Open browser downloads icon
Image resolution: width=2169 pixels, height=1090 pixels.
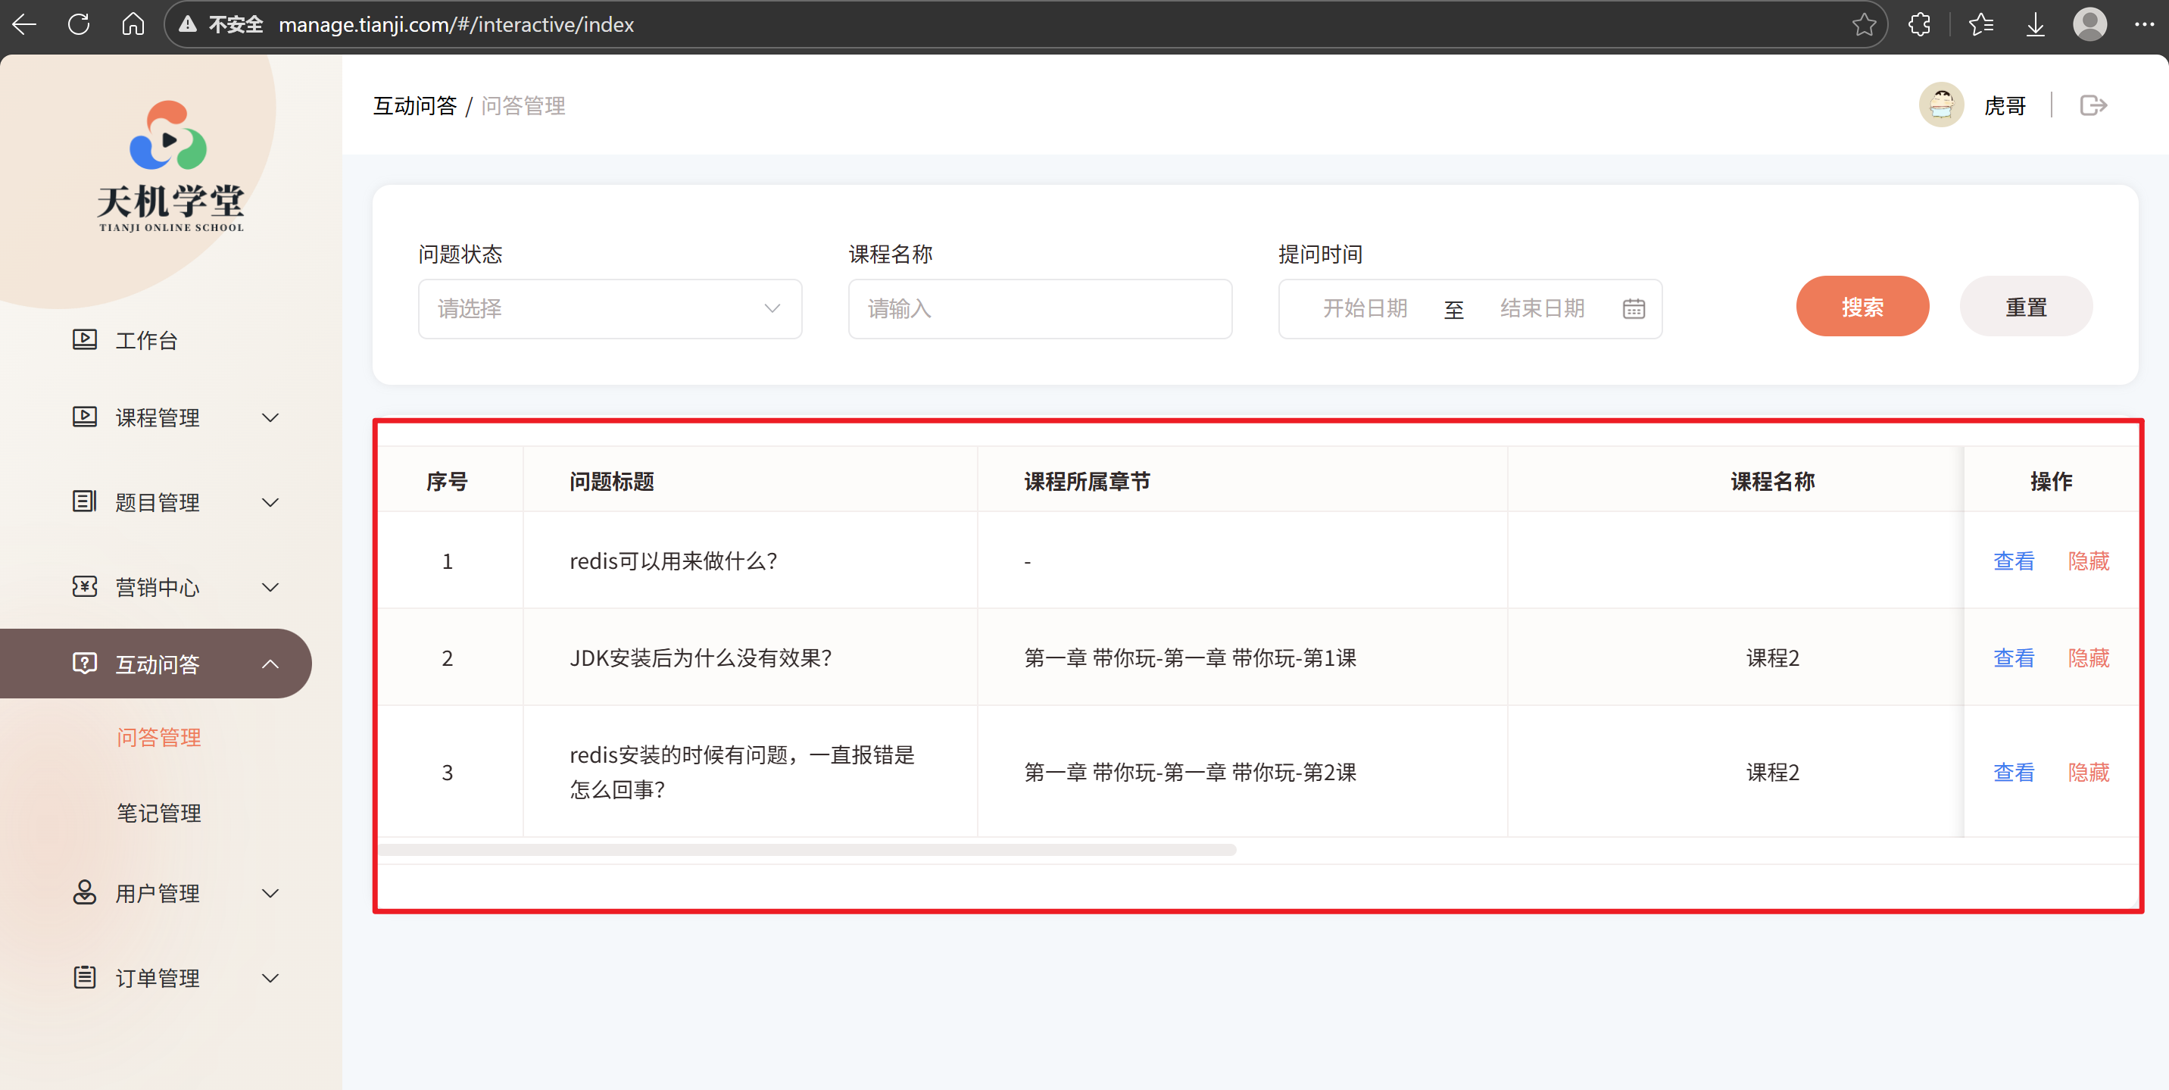pos(2034,24)
